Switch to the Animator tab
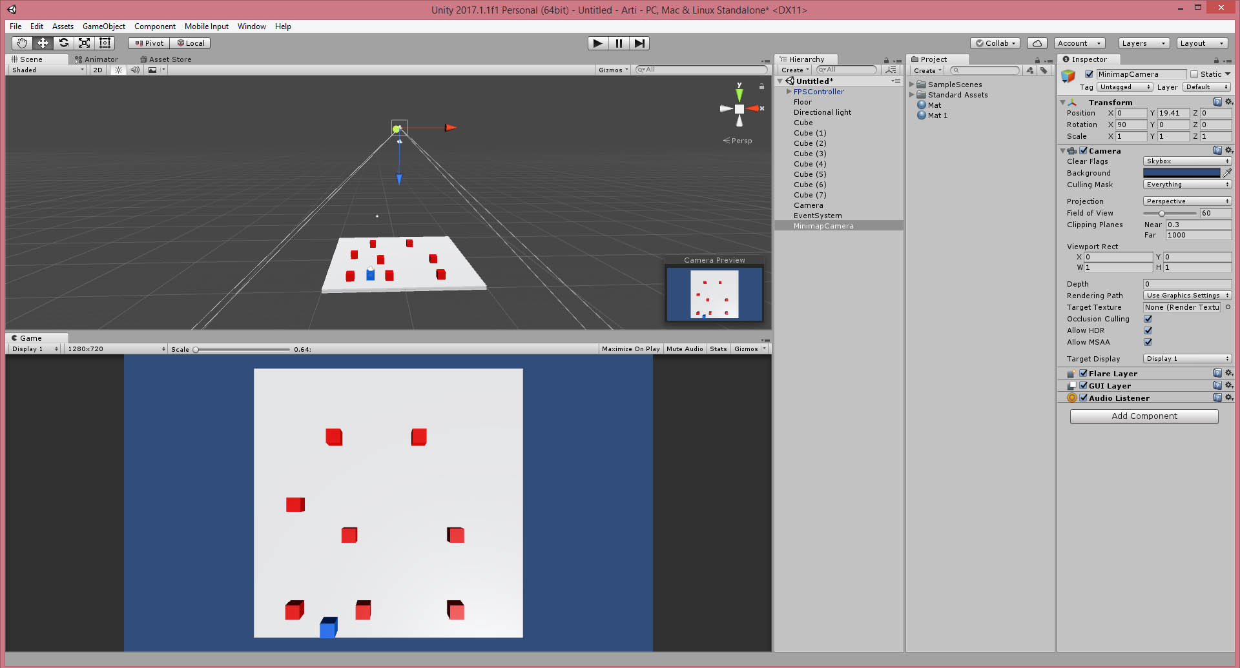Image resolution: width=1240 pixels, height=668 pixels. 97,59
